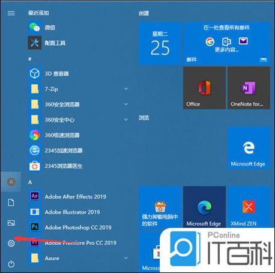Open the Documents sidebar icon

(11, 203)
